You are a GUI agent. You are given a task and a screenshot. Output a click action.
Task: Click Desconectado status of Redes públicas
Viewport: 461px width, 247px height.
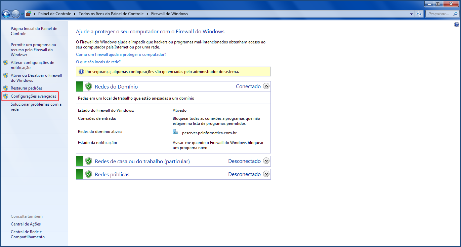(x=245, y=174)
